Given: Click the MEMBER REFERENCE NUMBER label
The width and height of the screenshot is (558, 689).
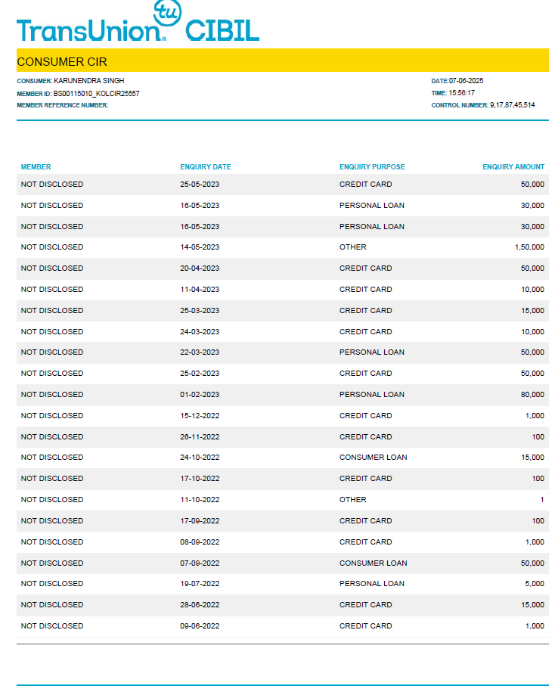Looking at the screenshot, I should click(x=63, y=105).
